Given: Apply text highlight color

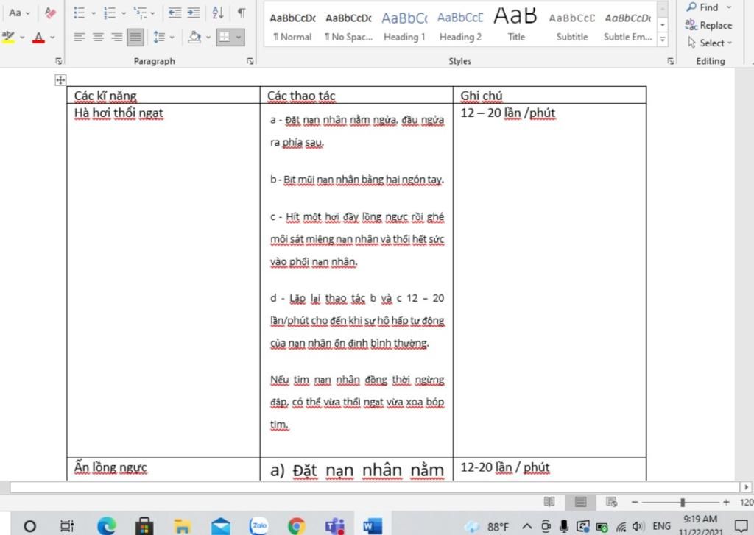Looking at the screenshot, I should click(8, 37).
